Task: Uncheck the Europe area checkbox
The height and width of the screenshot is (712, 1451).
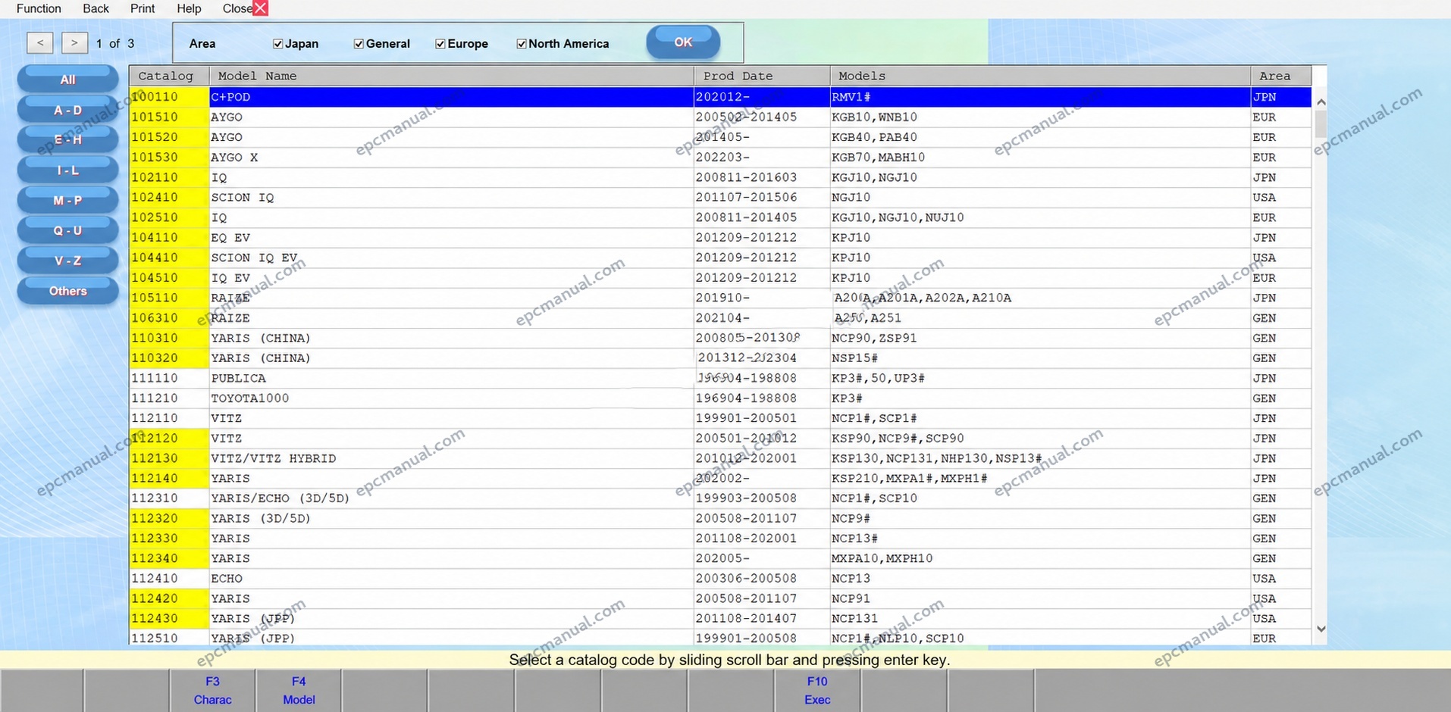Action: [x=440, y=44]
